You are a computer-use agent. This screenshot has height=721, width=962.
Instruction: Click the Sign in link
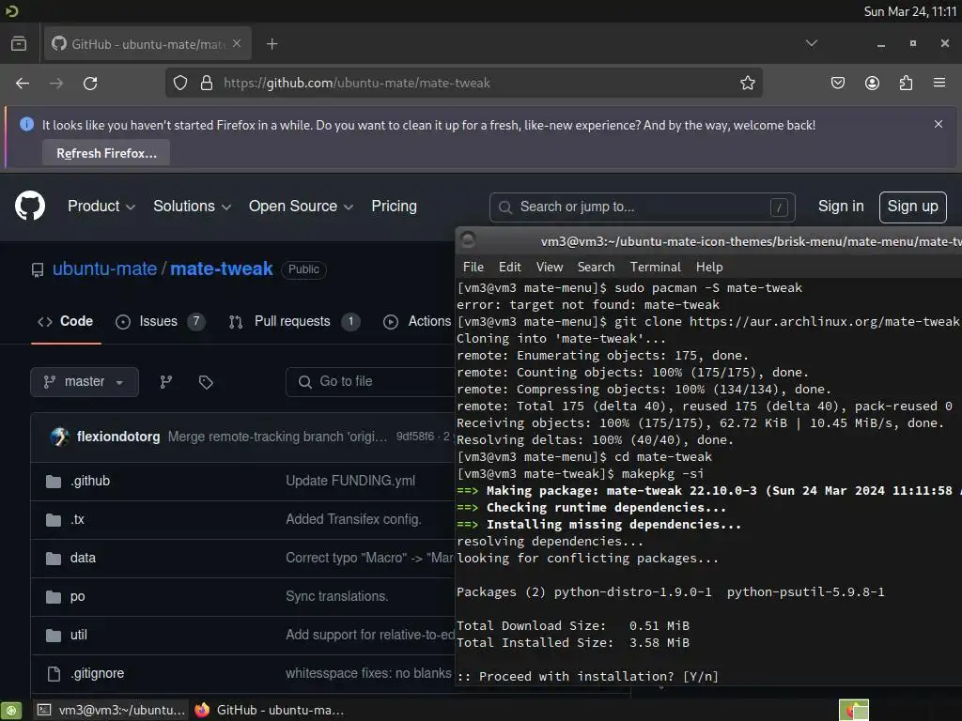click(x=841, y=206)
